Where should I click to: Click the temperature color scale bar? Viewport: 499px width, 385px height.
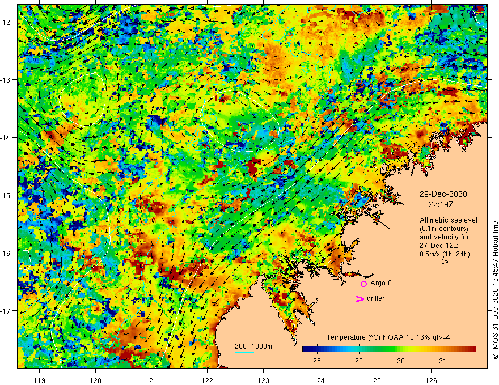pos(389,349)
